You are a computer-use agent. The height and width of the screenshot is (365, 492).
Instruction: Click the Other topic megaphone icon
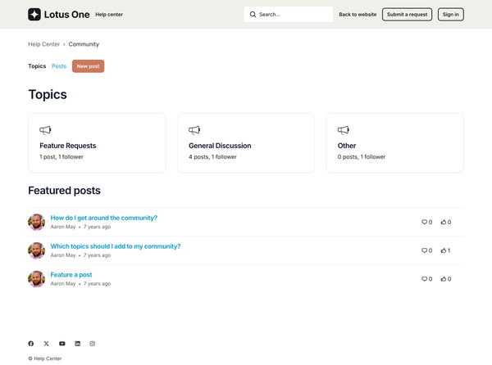(344, 130)
